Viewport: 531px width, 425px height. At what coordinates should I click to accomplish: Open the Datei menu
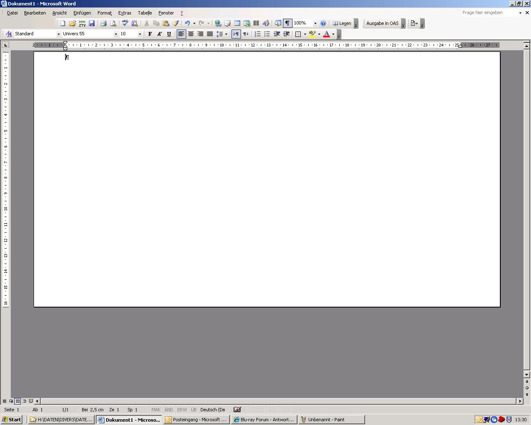point(12,13)
